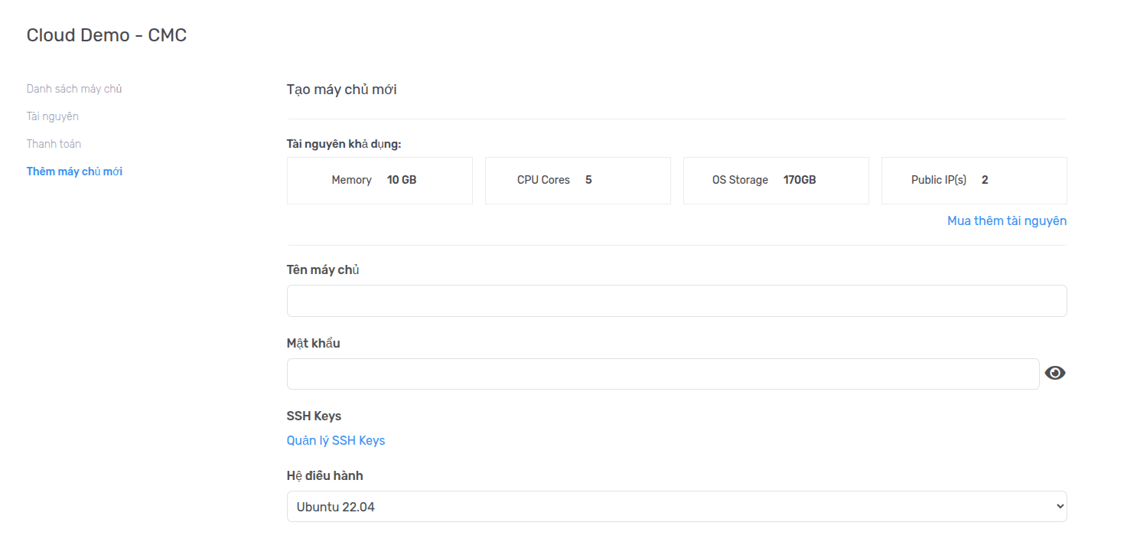This screenshot has height=542, width=1137.
Task: Open Danh sách máy chủ in the sidebar
Action: coord(74,89)
